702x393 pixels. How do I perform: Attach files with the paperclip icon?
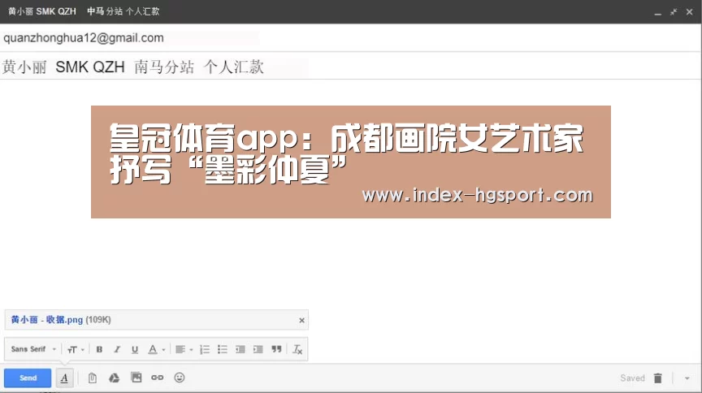coord(93,378)
